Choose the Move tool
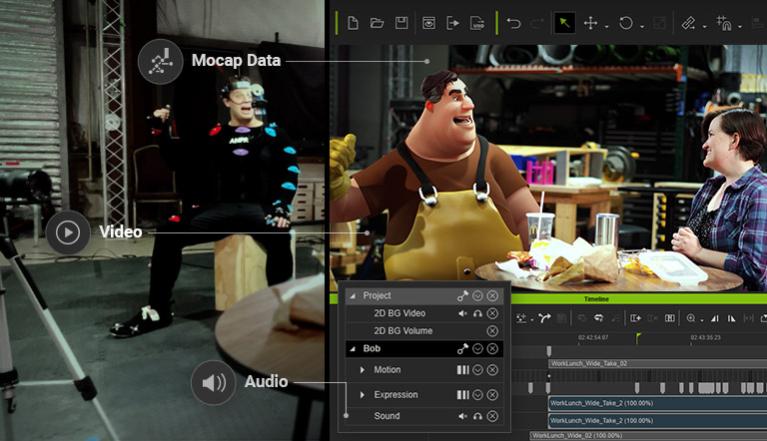Screen dimensions: 767x441 590,22
